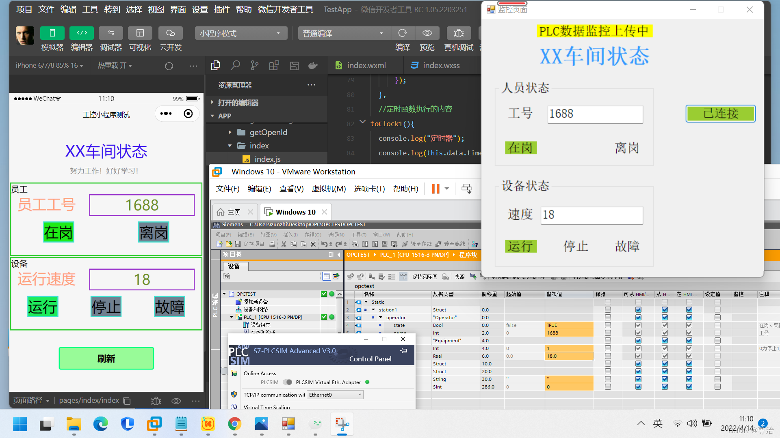780x438 pixels.
Task: Click the 工号 input field showing 1688
Action: pos(595,114)
